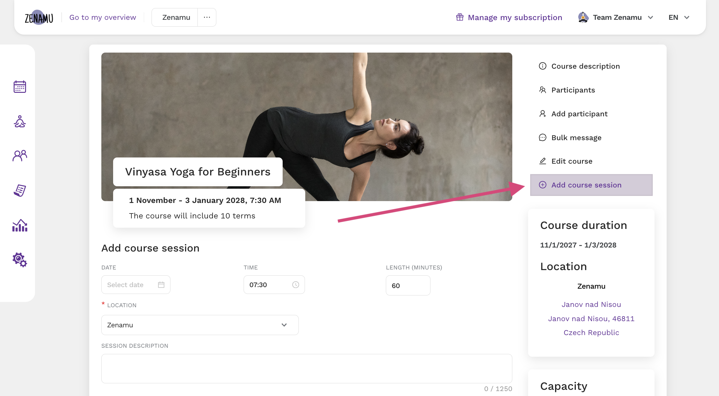The image size is (719, 396).
Task: Click the Add course session icon
Action: click(x=543, y=184)
